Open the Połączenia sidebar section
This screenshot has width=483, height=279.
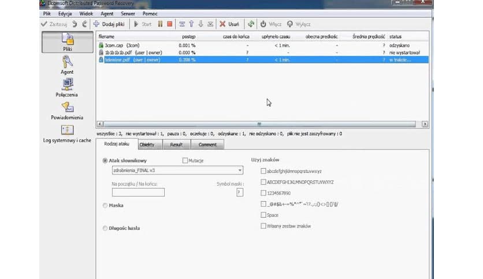tap(67, 88)
